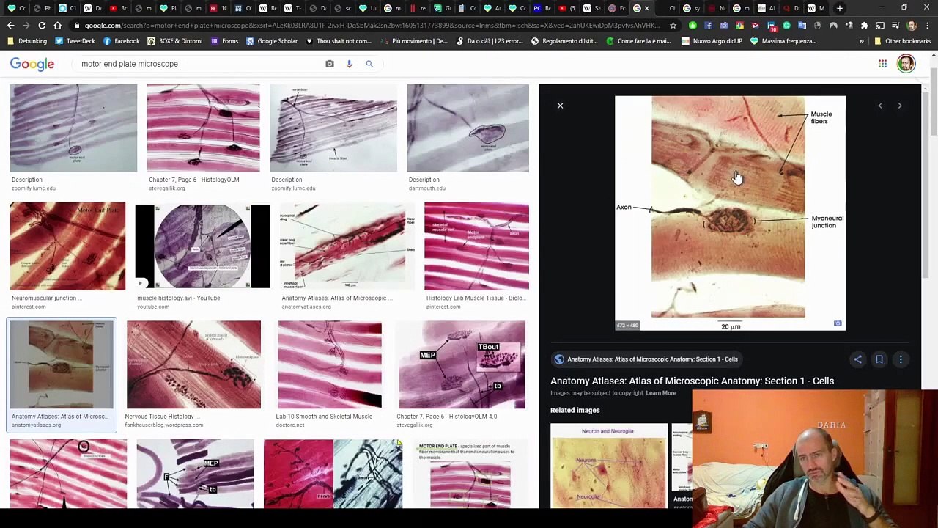Image resolution: width=938 pixels, height=528 pixels.
Task: Open more options menu for previewed image
Action: pyautogui.click(x=901, y=359)
